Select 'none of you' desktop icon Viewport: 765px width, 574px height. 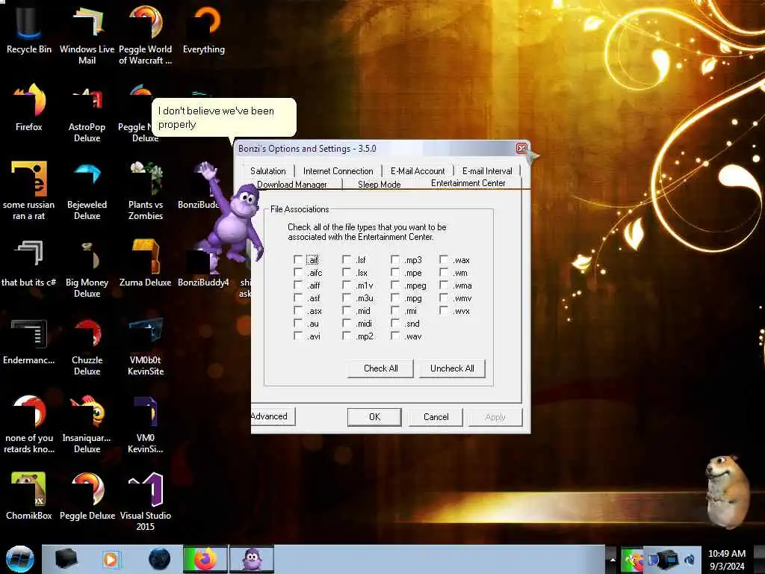pyautogui.click(x=29, y=424)
